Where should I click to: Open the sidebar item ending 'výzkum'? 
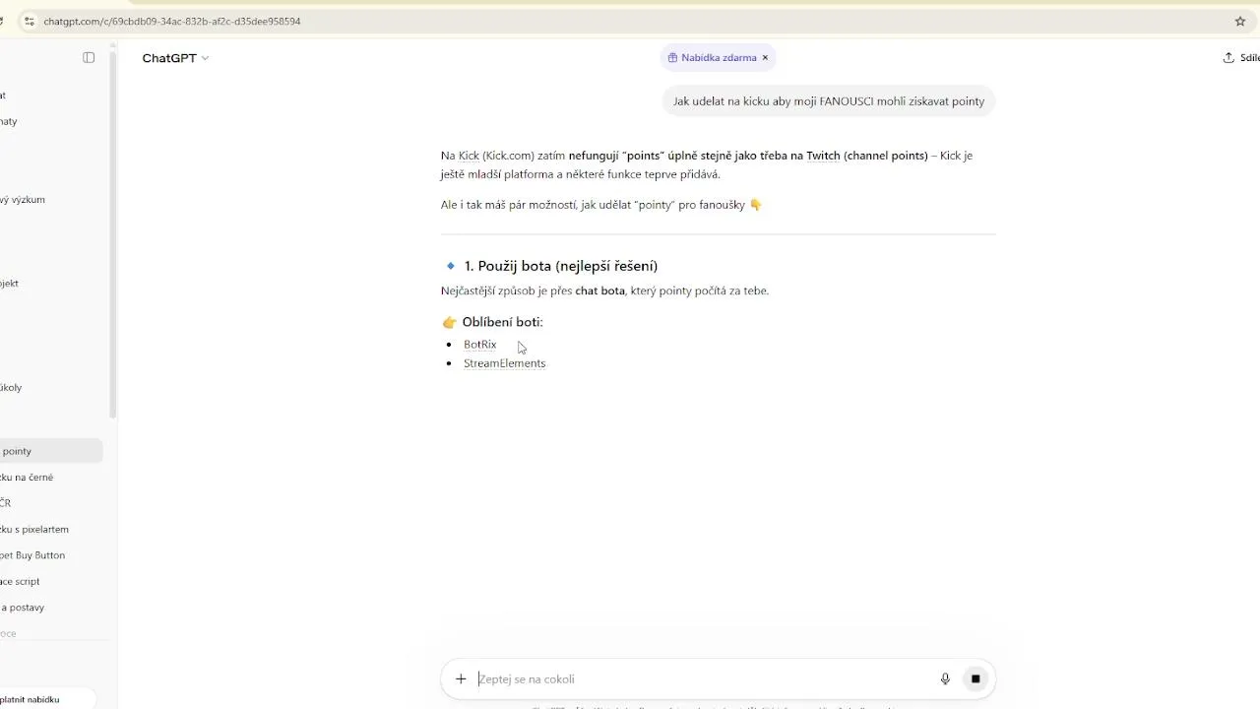pos(49,200)
